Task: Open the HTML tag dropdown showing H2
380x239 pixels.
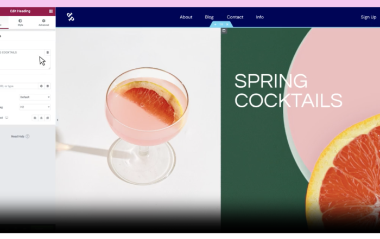Action: click(x=35, y=107)
